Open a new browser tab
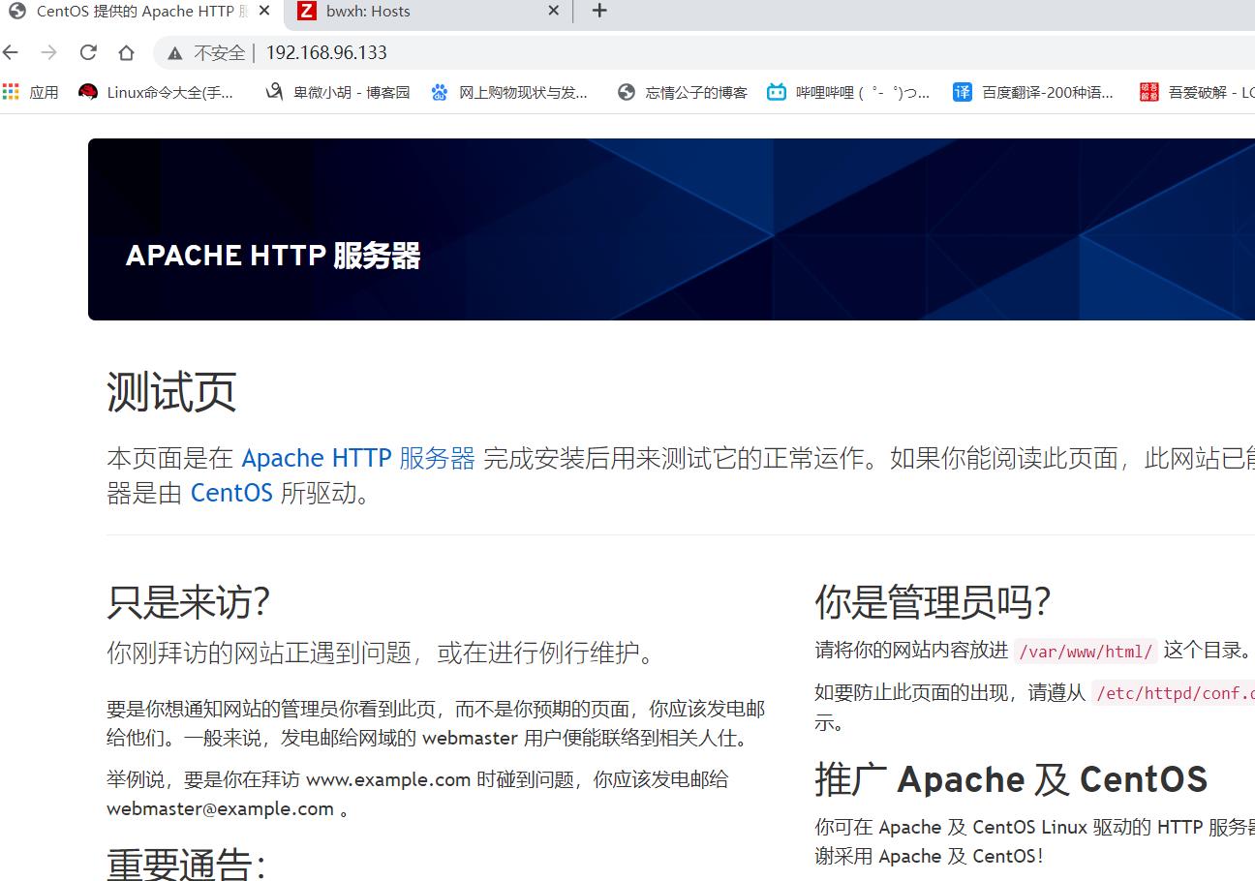 [x=599, y=11]
